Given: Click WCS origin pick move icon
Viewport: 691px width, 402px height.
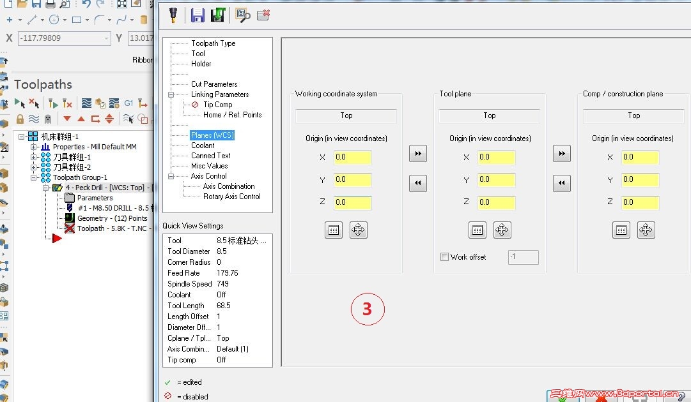Looking at the screenshot, I should click(358, 230).
